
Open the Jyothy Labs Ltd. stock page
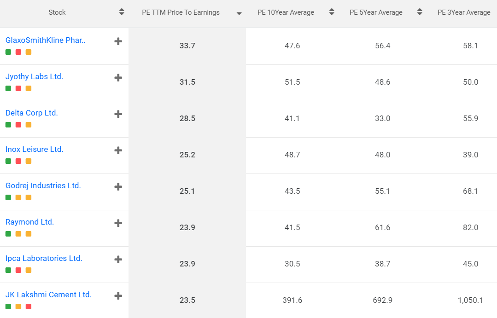click(x=34, y=76)
